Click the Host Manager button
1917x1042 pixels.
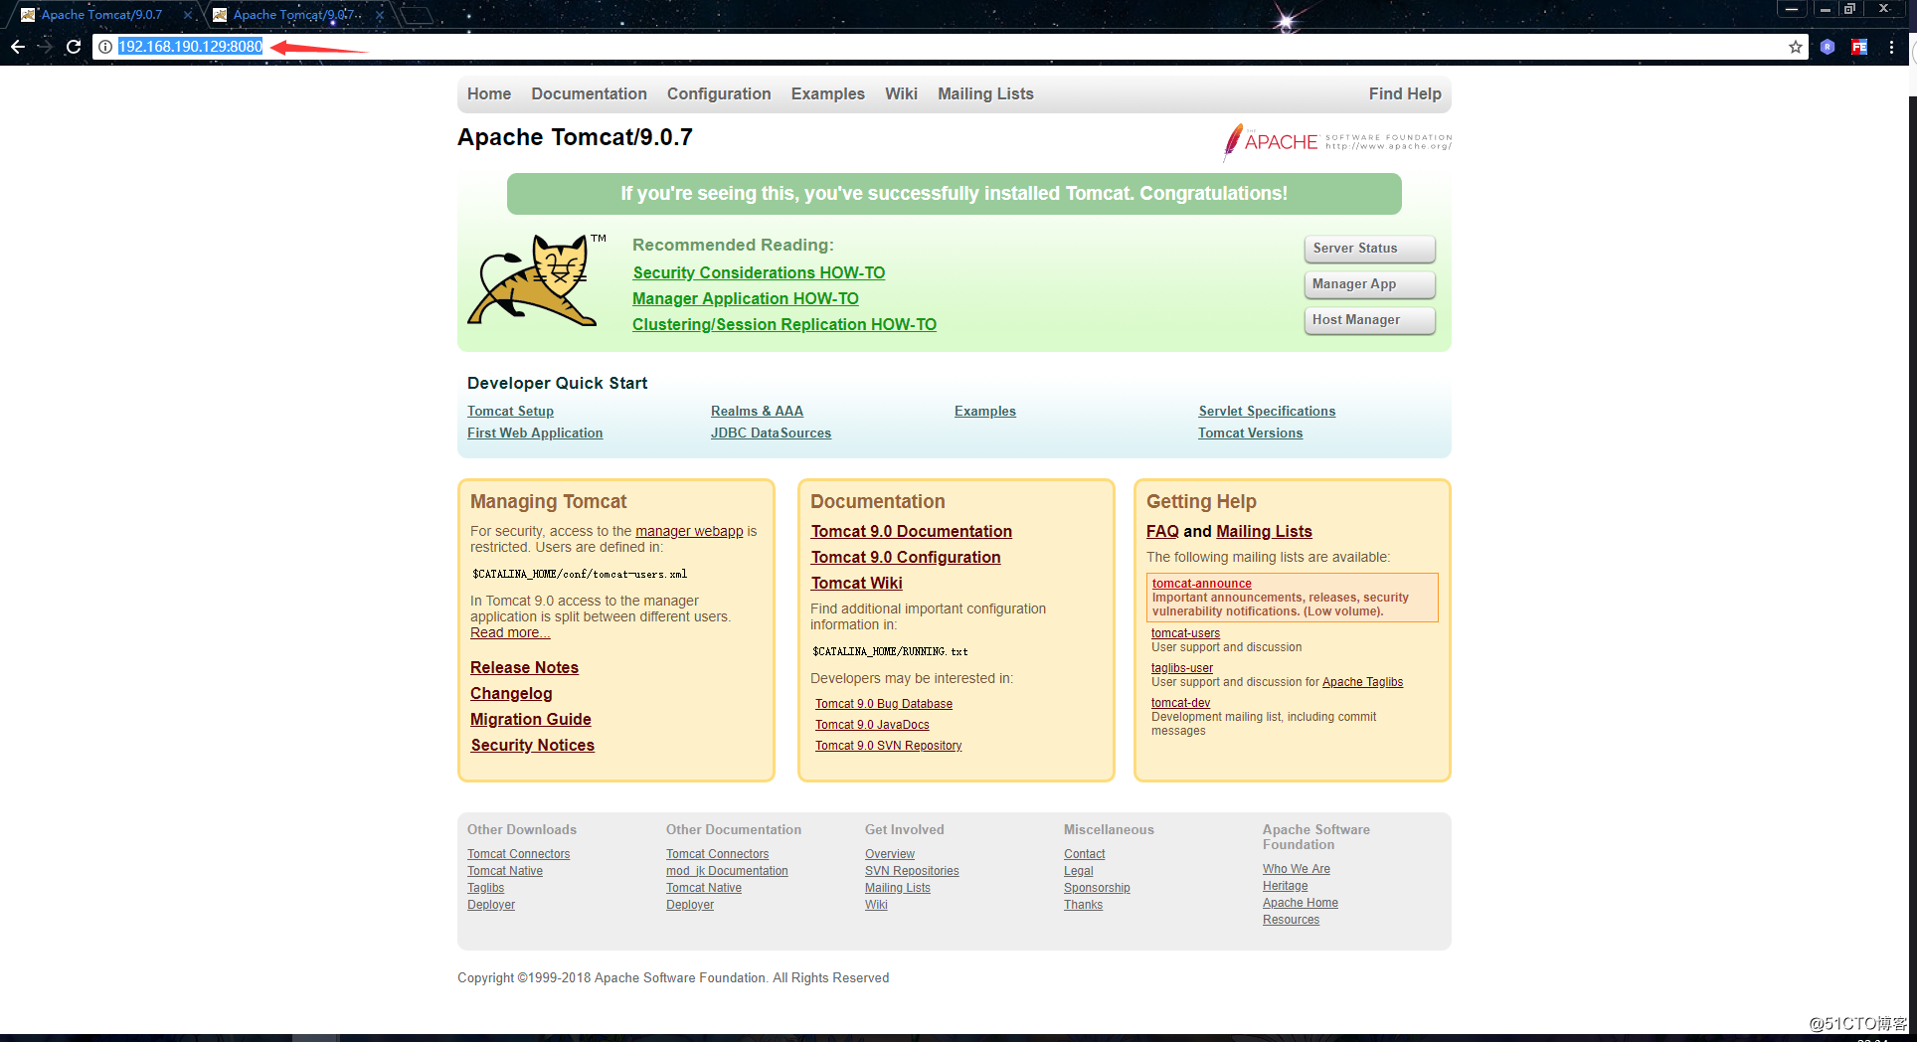point(1369,320)
